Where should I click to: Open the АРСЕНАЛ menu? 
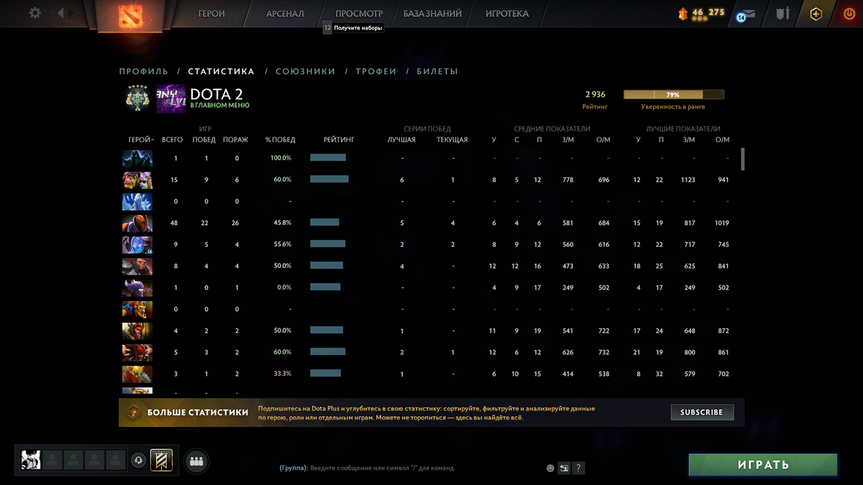[285, 13]
